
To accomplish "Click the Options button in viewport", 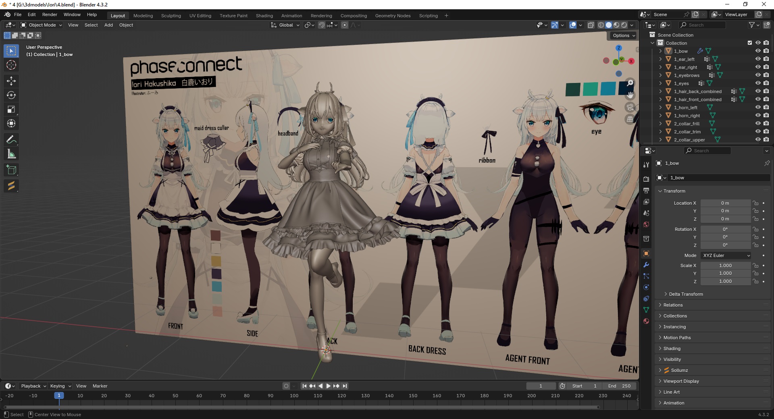I will [x=623, y=35].
